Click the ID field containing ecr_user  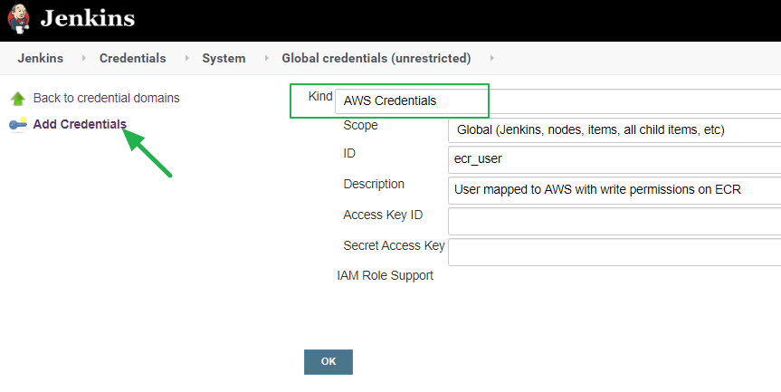coord(614,159)
